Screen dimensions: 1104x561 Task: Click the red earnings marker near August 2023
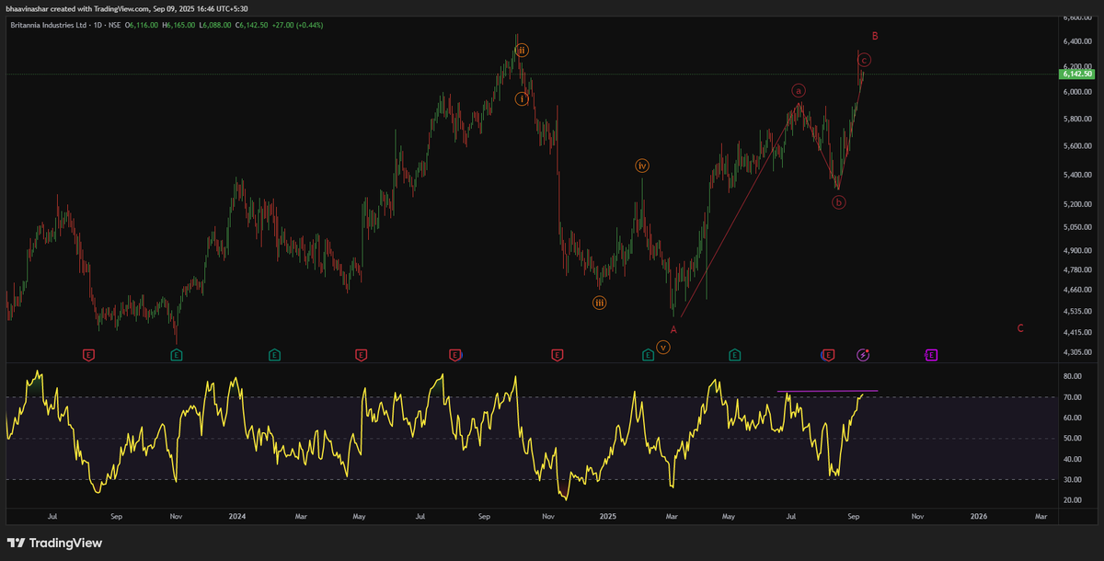[88, 354]
